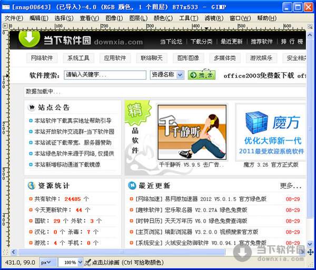The width and height of the screenshot is (316, 270).
Task: Click the image menu arrow at ruler corner
Action: coord(5,26)
